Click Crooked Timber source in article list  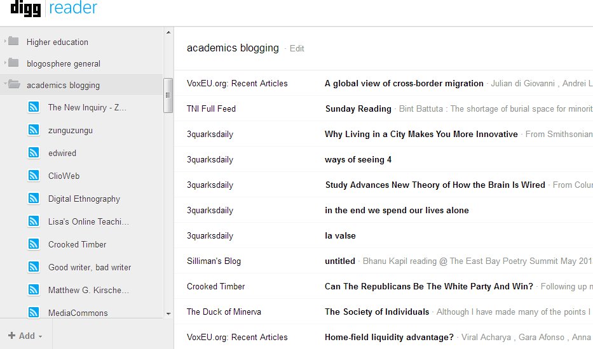215,286
